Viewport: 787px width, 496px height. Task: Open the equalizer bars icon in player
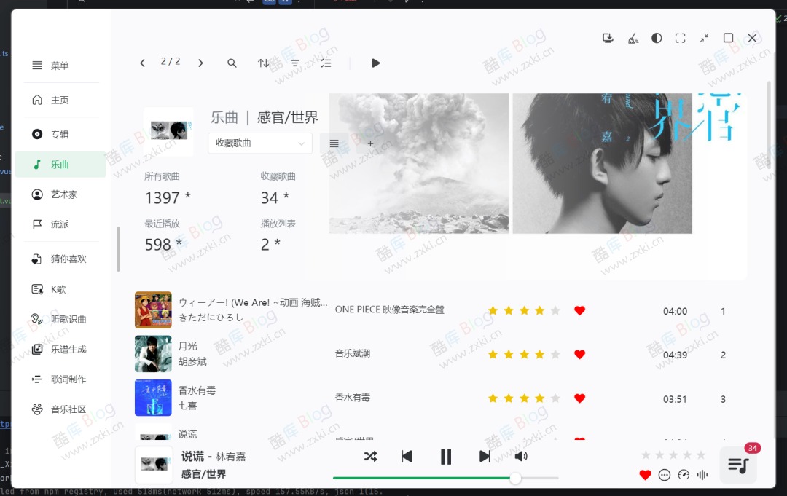click(x=701, y=475)
